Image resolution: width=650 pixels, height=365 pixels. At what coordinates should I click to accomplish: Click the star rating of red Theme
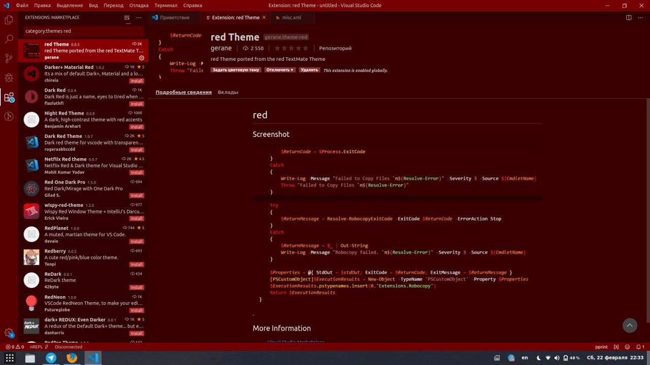coord(291,48)
